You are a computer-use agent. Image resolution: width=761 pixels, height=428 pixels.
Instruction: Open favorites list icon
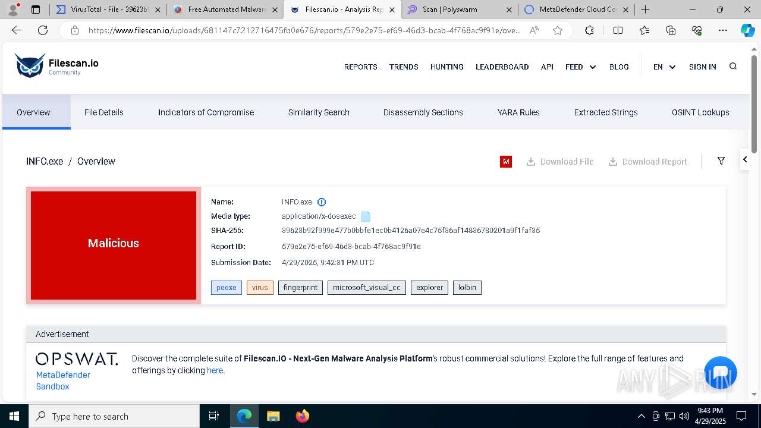pos(644,30)
